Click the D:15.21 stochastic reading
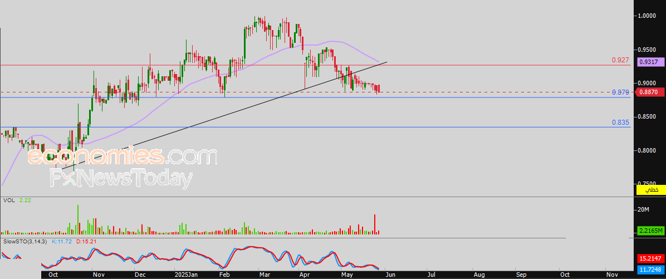The height and width of the screenshot is (279, 666). pos(85,241)
